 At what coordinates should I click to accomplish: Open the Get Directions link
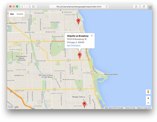pyautogui.click(x=74, y=46)
